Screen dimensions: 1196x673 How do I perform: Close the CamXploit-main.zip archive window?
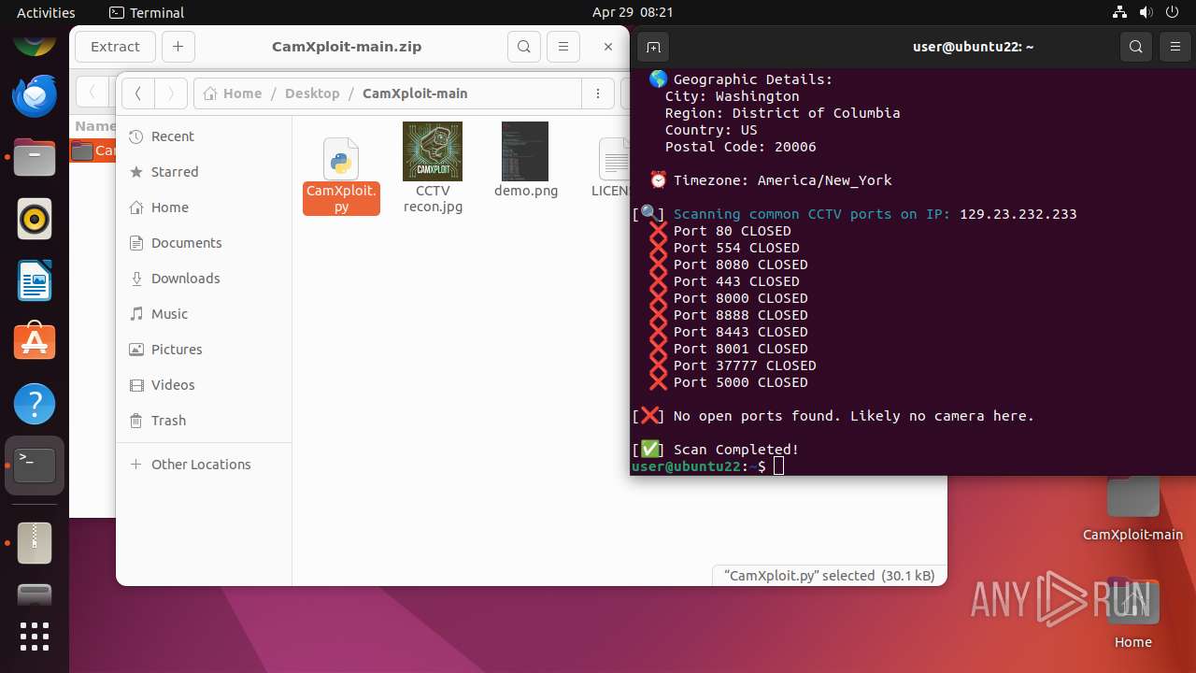coord(608,47)
